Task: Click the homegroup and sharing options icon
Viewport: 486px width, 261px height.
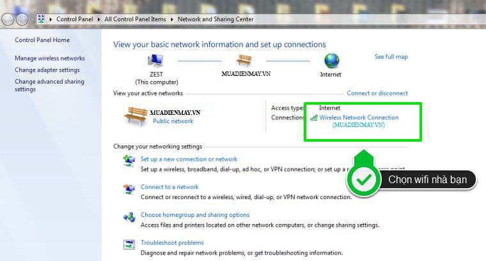Action: (x=129, y=217)
